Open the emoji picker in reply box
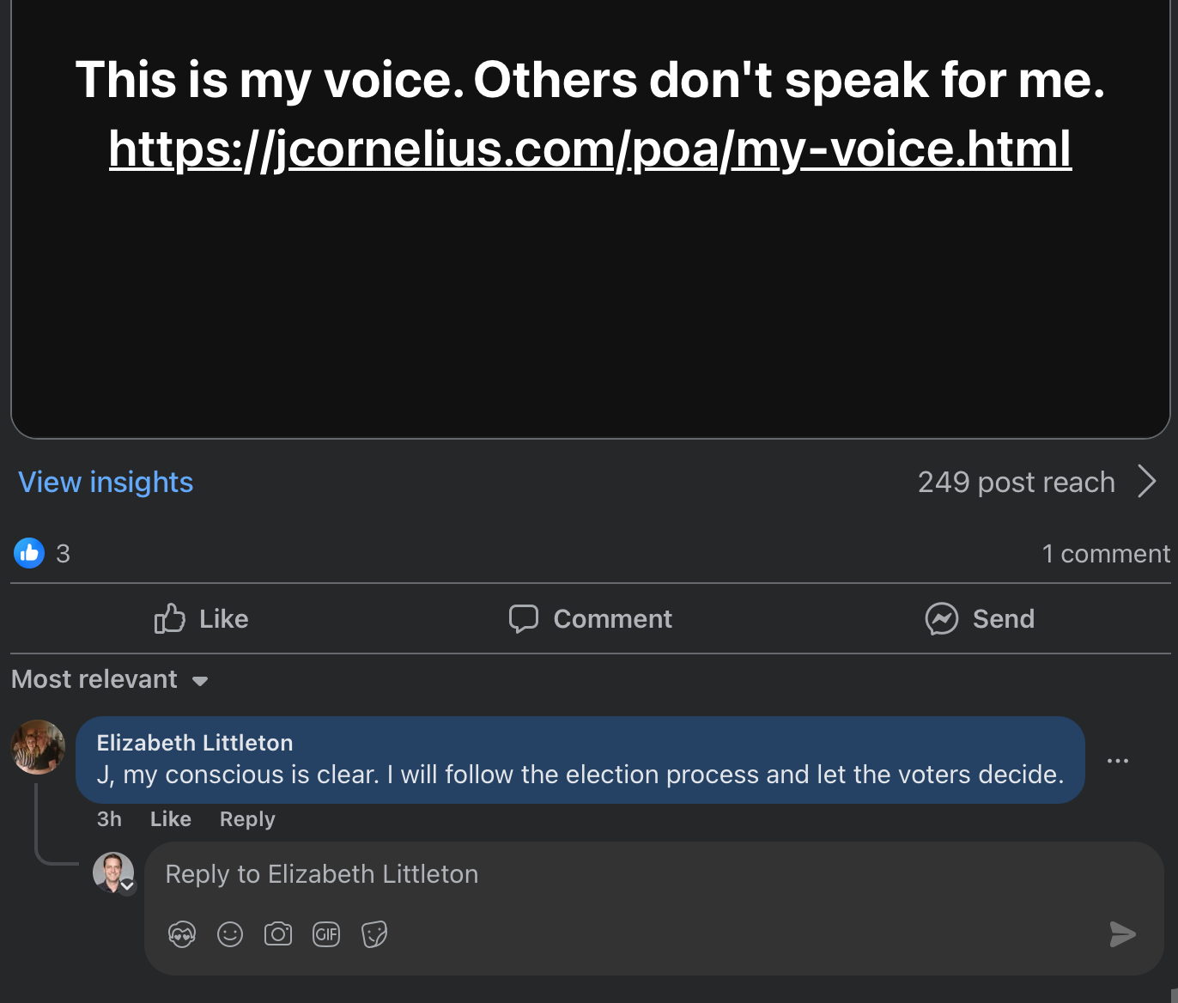The image size is (1178, 1003). [230, 933]
